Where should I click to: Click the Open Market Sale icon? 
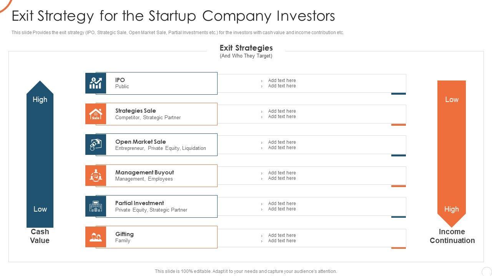coord(95,145)
